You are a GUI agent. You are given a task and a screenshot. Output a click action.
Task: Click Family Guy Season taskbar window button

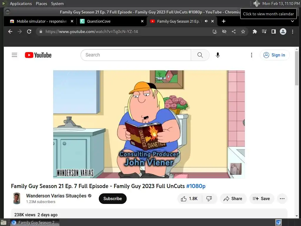(35, 222)
